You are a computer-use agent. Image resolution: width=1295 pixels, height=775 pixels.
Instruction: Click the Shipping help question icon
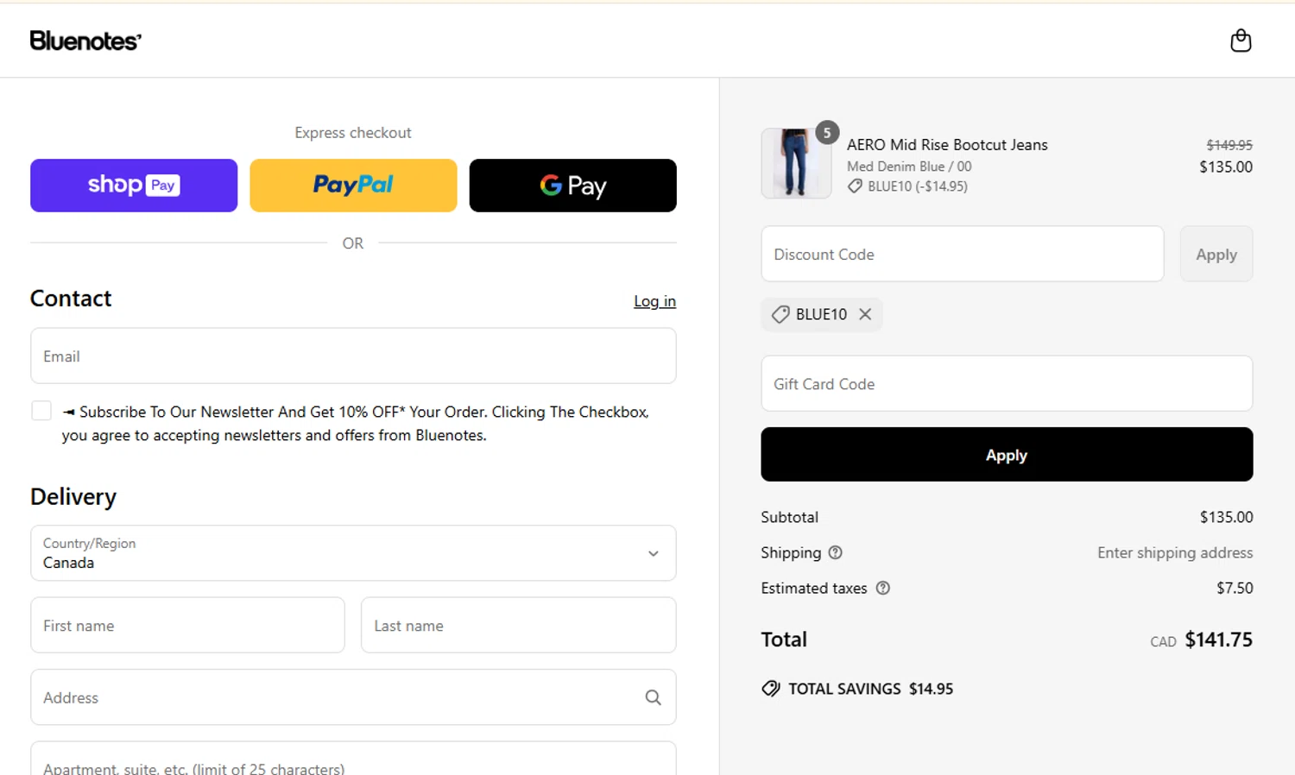[x=835, y=552]
